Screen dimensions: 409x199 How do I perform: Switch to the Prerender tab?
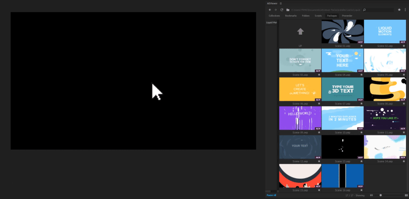click(347, 16)
